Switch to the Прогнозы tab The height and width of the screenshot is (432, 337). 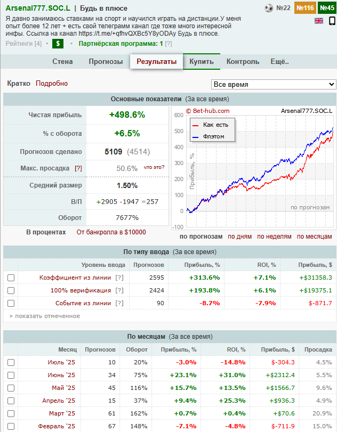coord(106,61)
